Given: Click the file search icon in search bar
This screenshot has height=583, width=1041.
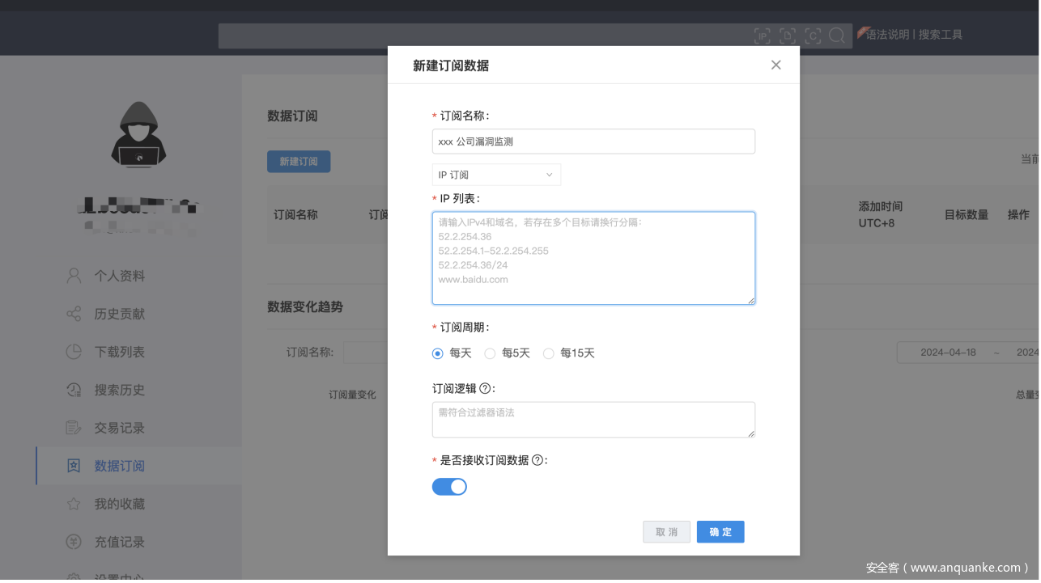Looking at the screenshot, I should pos(787,36).
